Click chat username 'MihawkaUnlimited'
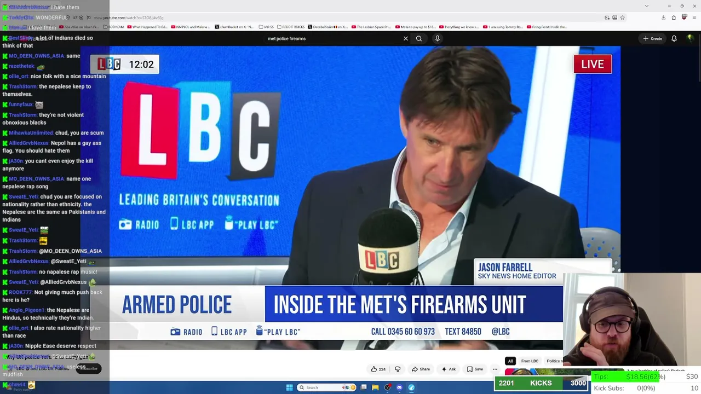Image resolution: width=701 pixels, height=394 pixels. 31,133
